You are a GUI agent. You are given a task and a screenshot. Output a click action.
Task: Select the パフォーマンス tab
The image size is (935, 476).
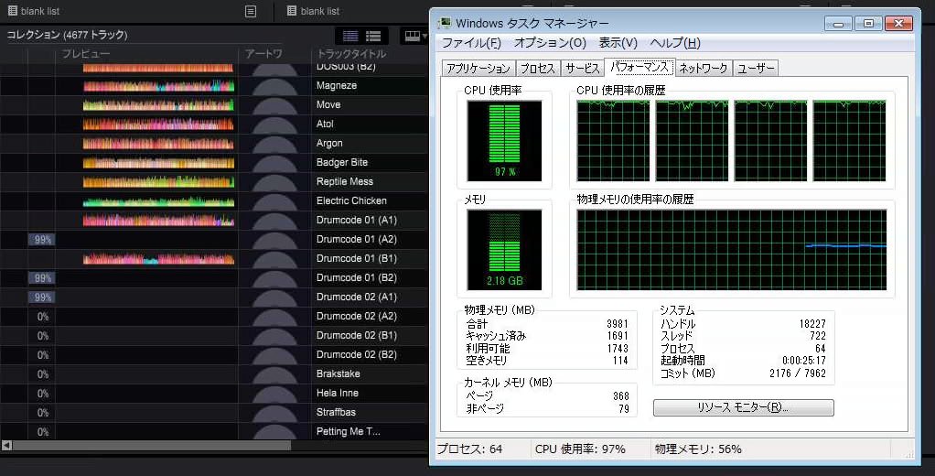639,68
